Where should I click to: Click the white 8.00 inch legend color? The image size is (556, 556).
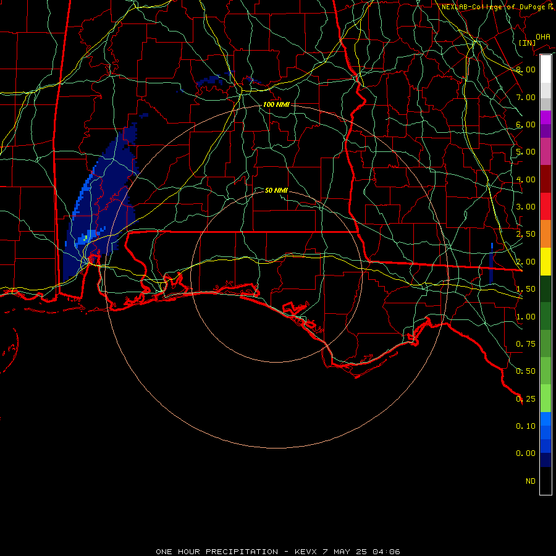pos(545,69)
